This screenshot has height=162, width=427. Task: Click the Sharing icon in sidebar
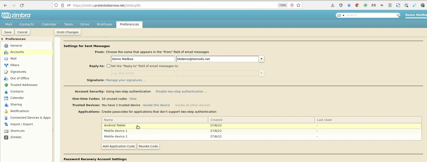(x=6, y=105)
